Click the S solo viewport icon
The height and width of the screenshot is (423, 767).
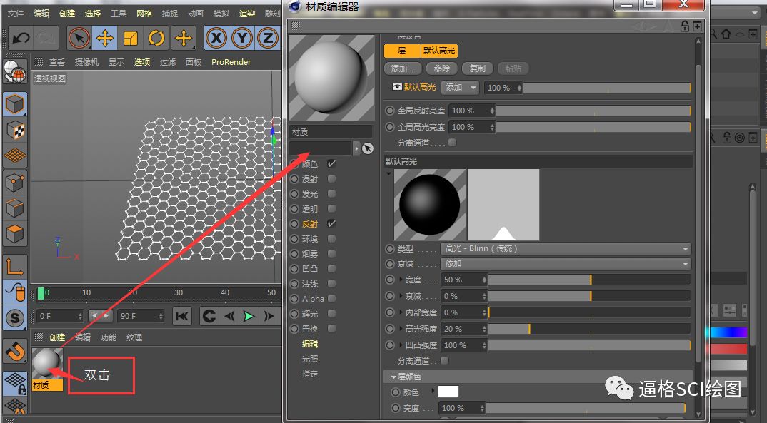click(15, 318)
